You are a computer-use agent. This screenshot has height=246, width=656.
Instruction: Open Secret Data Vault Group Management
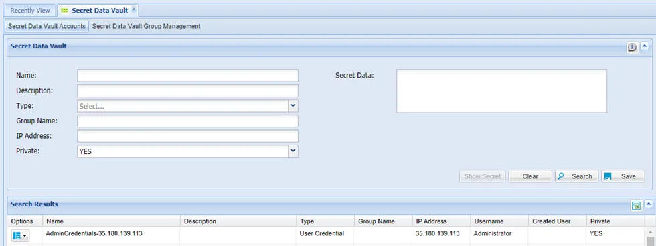[x=146, y=26]
